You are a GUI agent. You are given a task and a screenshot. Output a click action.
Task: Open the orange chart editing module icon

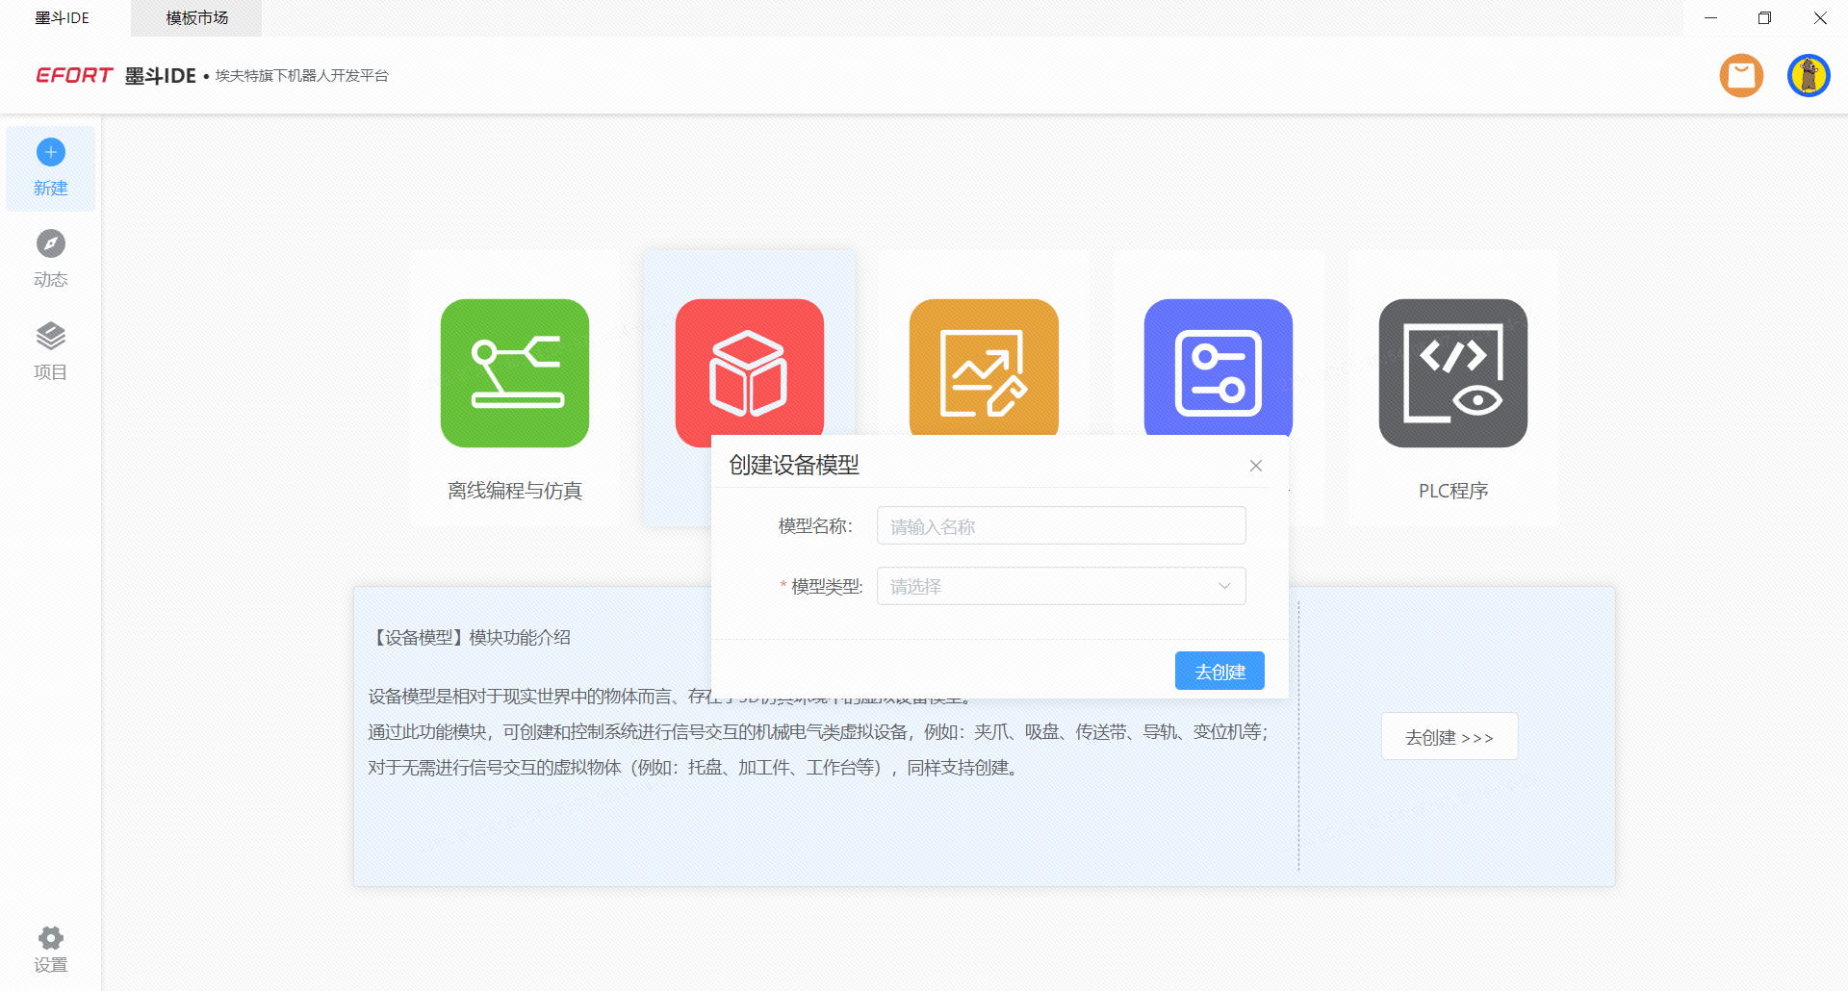[x=984, y=366]
